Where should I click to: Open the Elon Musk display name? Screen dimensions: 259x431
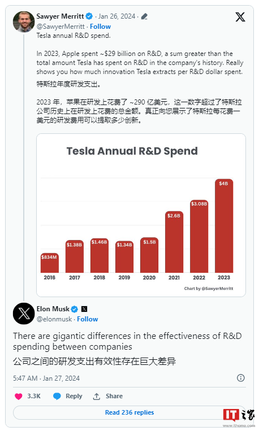[53, 309]
